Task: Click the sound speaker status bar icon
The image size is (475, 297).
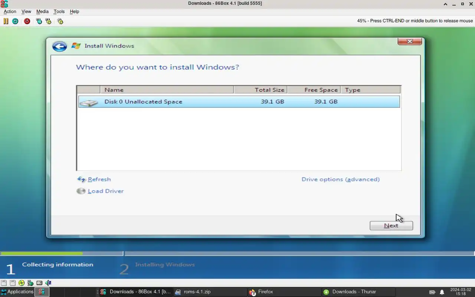Action: 48,283
